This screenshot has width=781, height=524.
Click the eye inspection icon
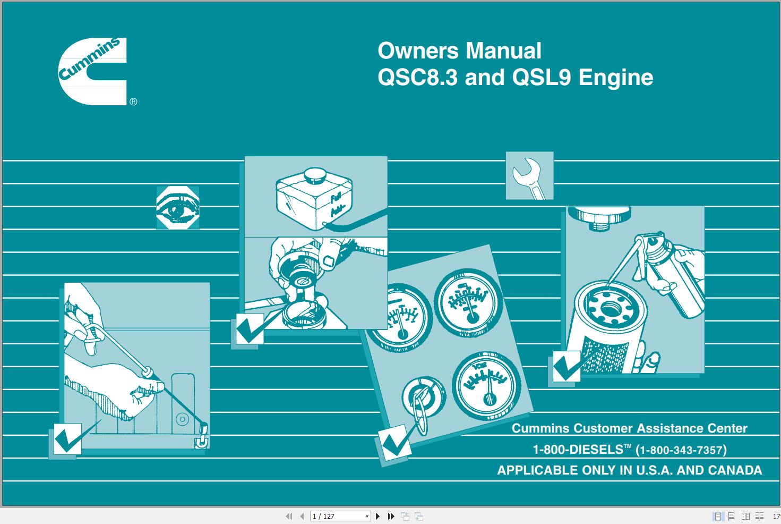click(x=178, y=208)
